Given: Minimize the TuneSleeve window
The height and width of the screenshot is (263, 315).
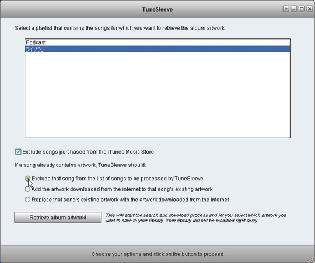Looking at the screenshot, I should [293, 9].
